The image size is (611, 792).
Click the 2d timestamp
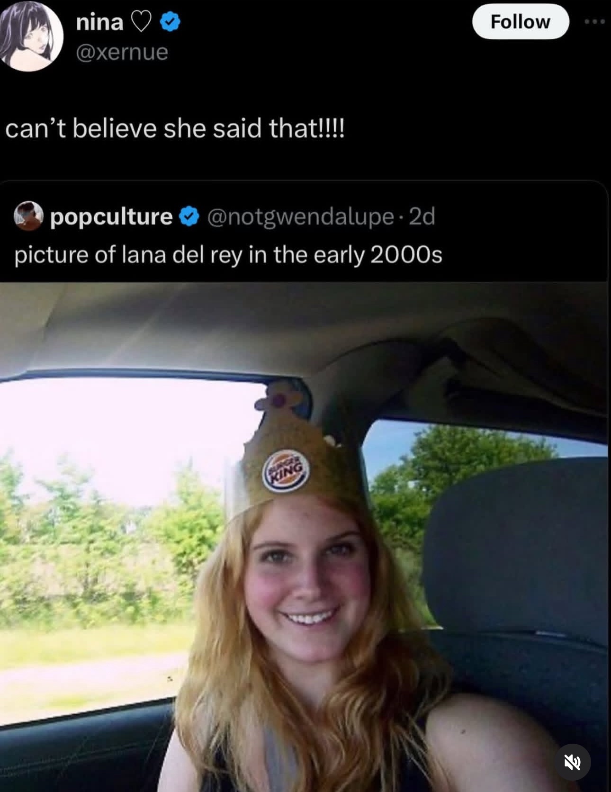422,216
